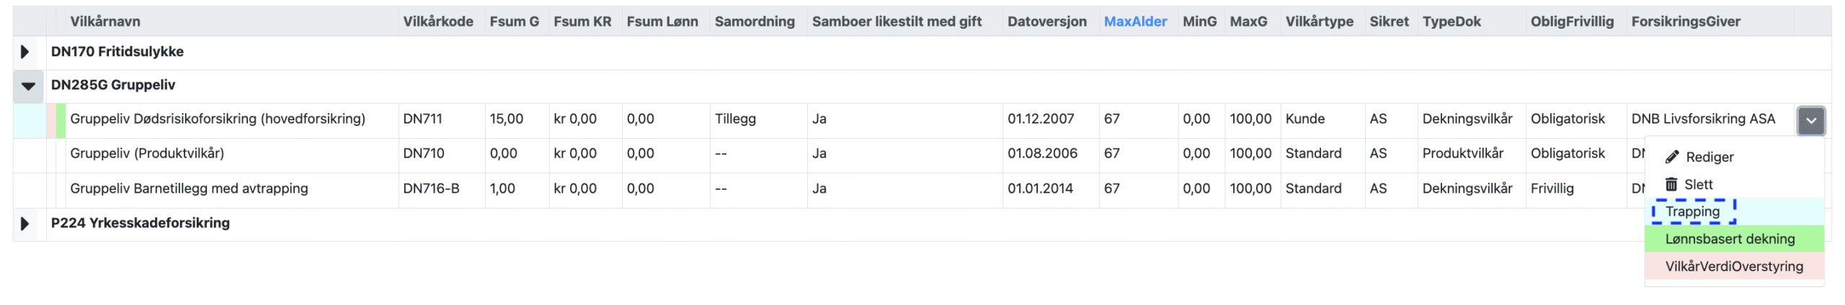Open VilkårVerdiOverstyring from the menu
Screen dimensions: 1845x305
click(1734, 266)
